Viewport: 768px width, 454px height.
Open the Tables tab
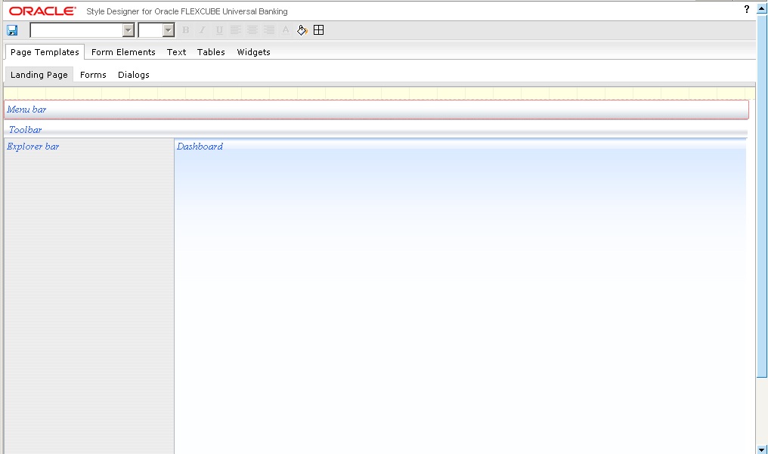(x=211, y=52)
